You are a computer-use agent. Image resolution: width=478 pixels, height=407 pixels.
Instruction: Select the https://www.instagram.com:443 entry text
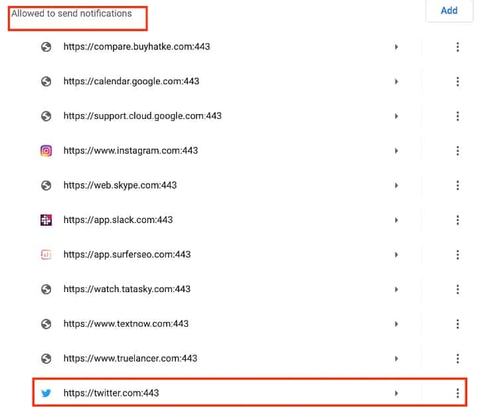(131, 151)
